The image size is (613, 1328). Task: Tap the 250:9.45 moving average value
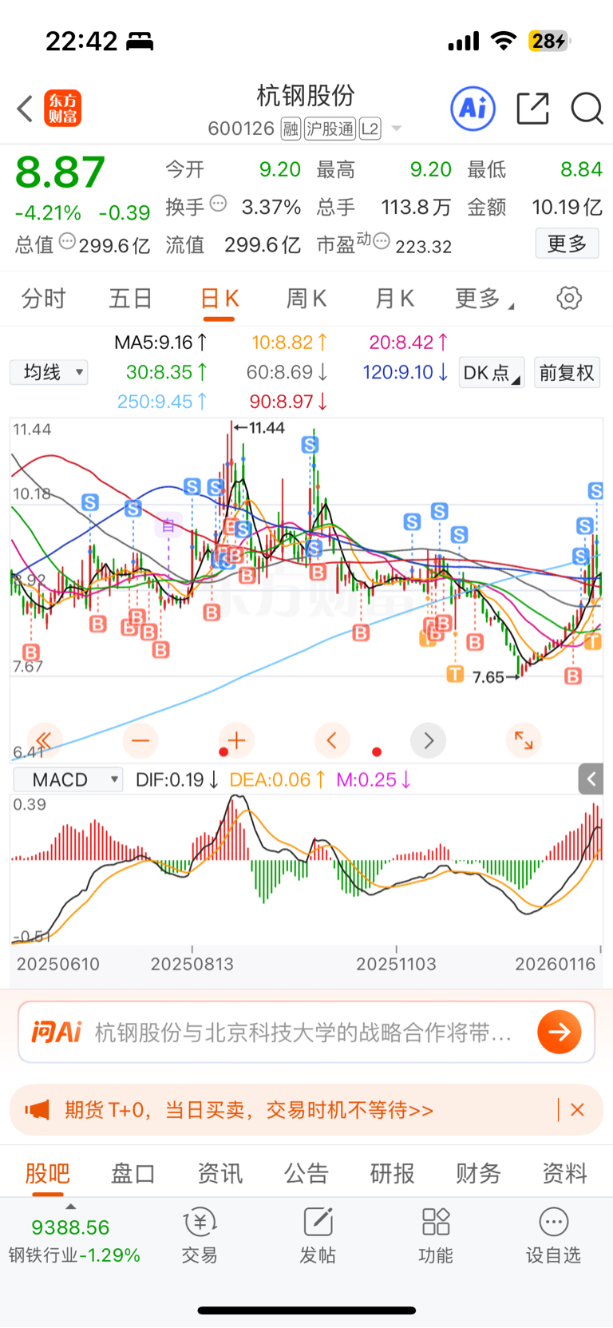[x=162, y=402]
